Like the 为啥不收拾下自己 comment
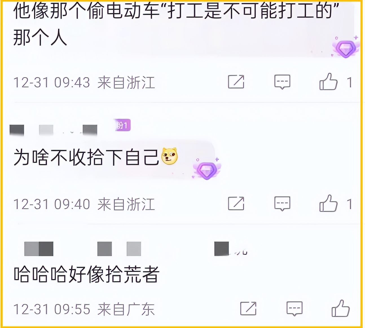 [329, 203]
